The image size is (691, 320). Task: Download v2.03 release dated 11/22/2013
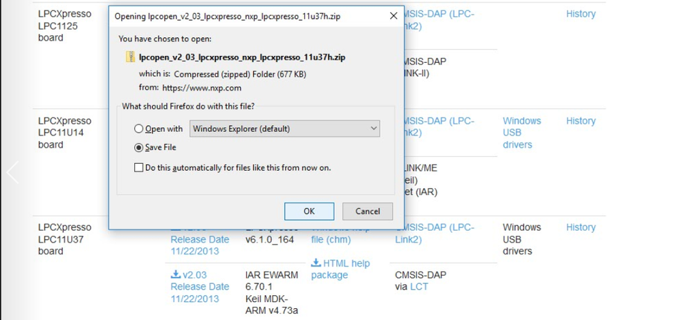pyautogui.click(x=200, y=287)
